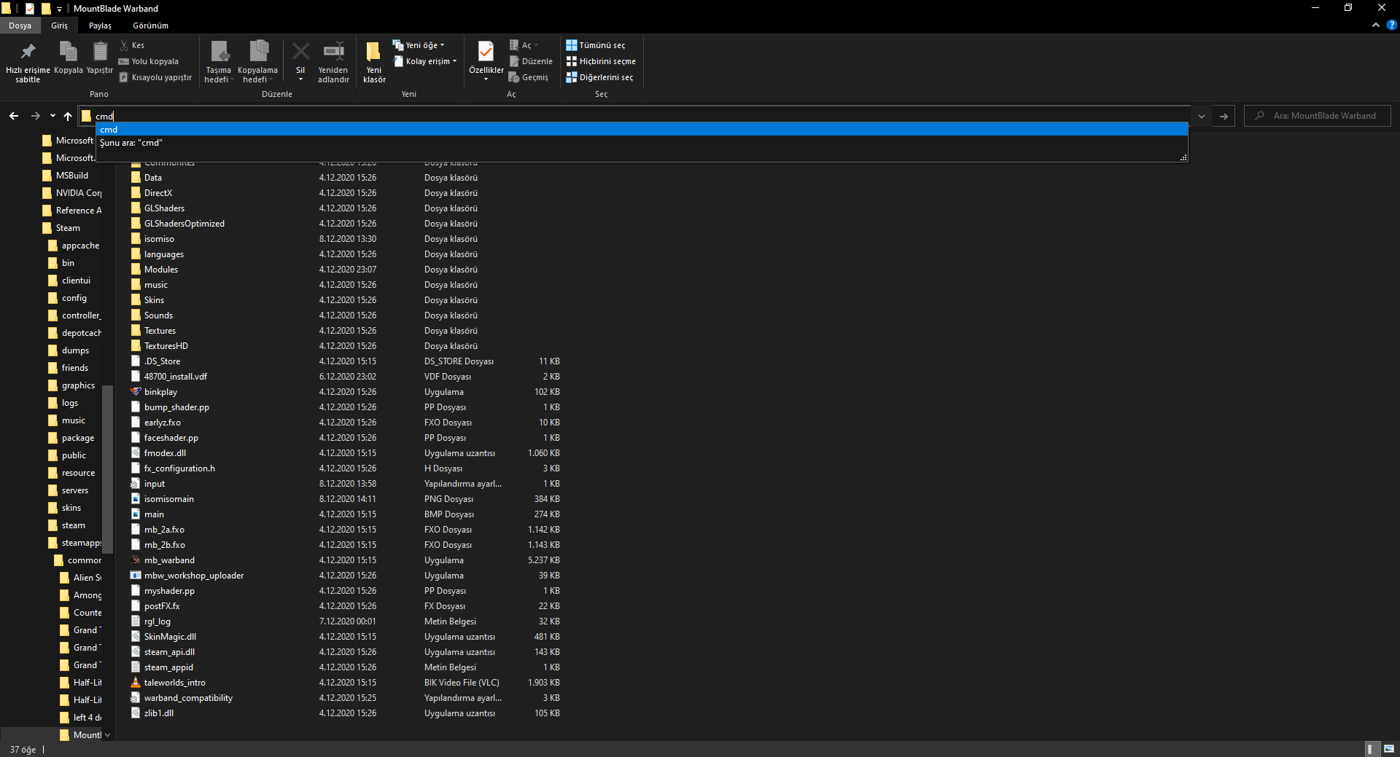
Task: Open the Help question mark icon
Action: (x=1391, y=25)
